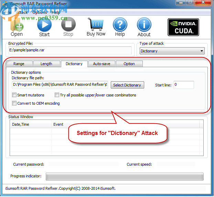The height and width of the screenshot is (197, 214).
Task: Switch to the Auto-save tab
Action: (102, 64)
